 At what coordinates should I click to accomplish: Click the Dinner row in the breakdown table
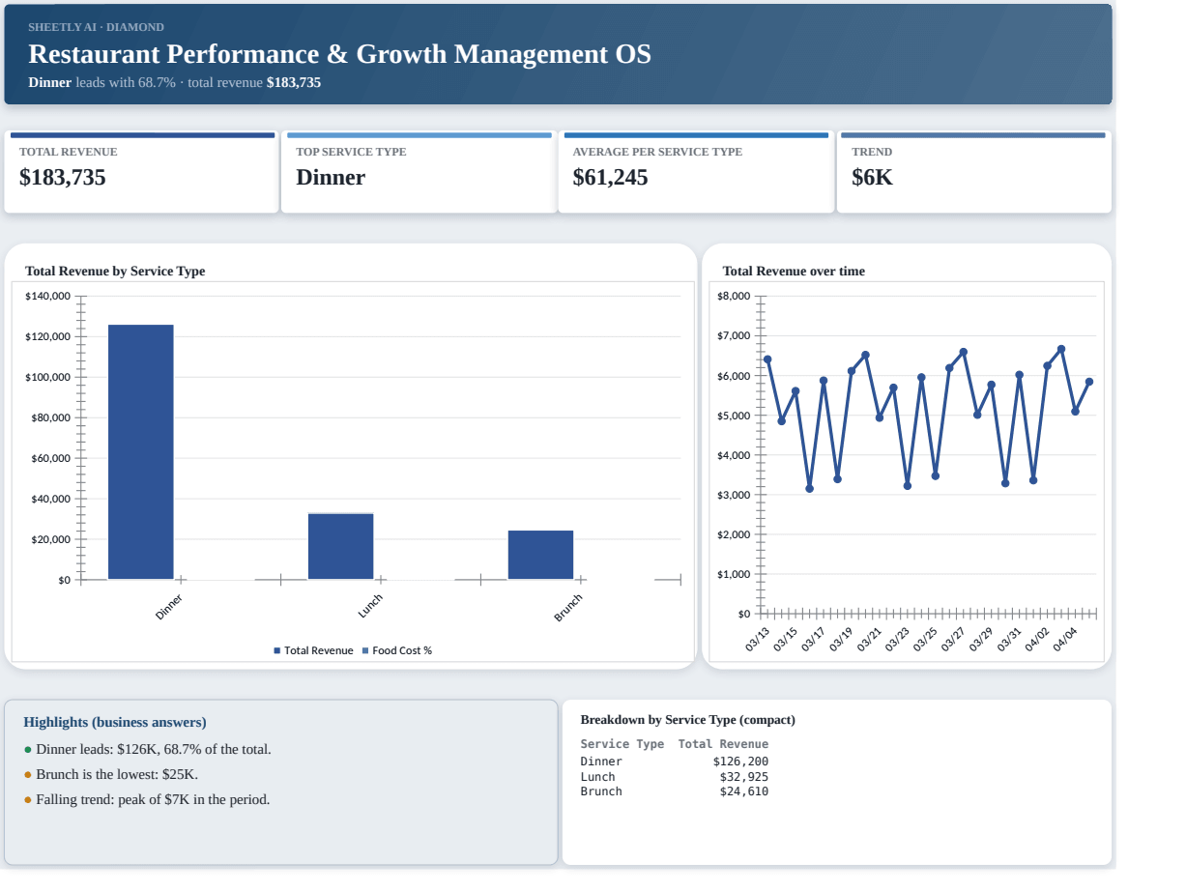(675, 762)
